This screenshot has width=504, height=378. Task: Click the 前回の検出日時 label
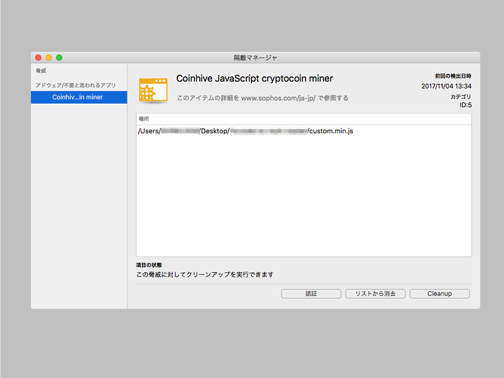(453, 76)
